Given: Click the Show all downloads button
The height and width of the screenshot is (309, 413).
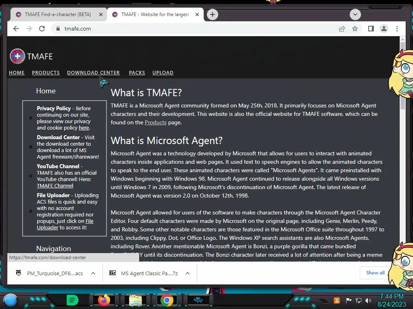Looking at the screenshot, I should point(375,273).
